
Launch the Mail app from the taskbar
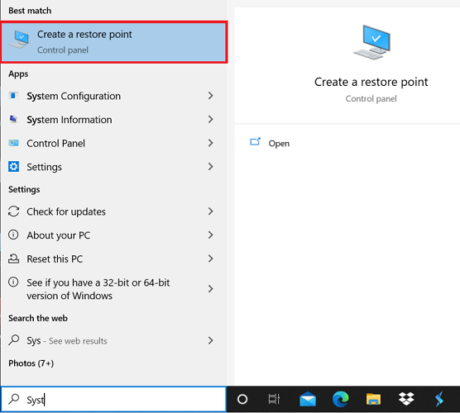pyautogui.click(x=308, y=399)
